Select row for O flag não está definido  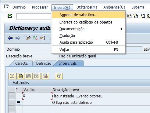pos(12,102)
